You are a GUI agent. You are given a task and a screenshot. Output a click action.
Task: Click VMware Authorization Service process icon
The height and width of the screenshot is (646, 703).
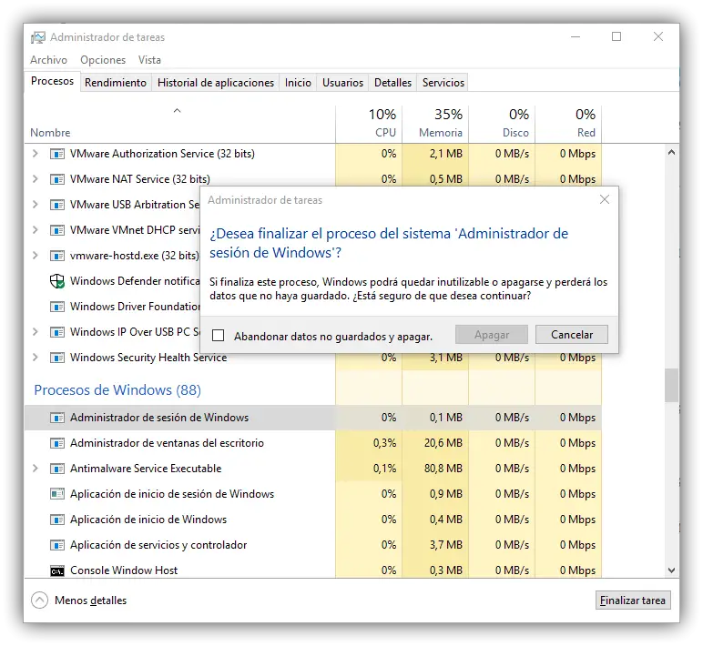tap(57, 154)
